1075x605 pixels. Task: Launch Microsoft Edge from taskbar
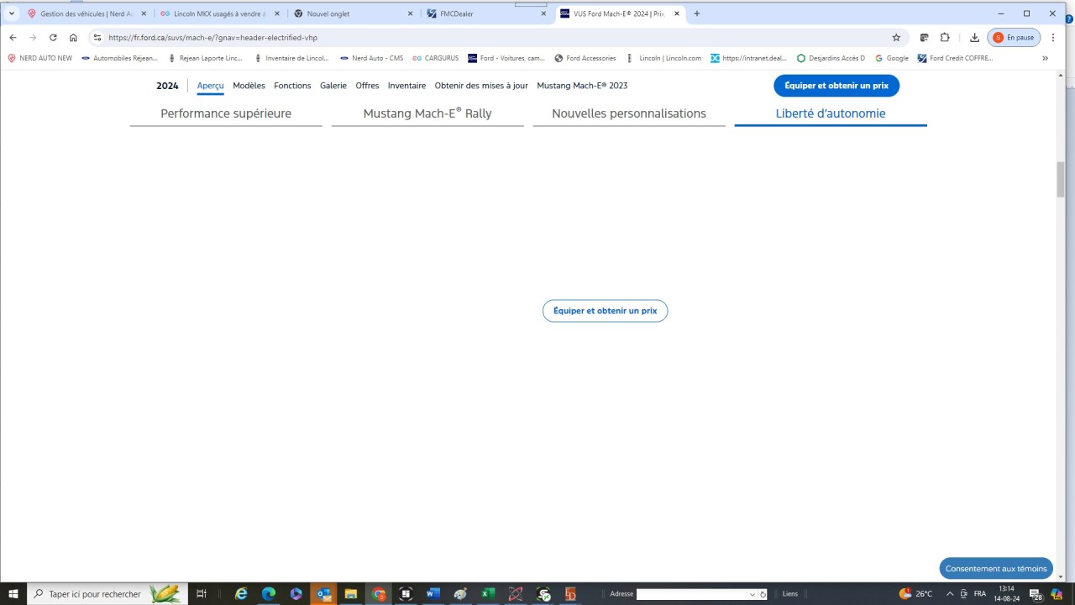(269, 594)
